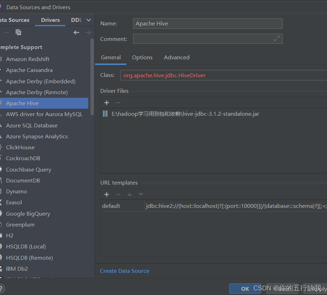Click the jar file icon for hive-jdbc
327x295 pixels.
click(x=105, y=114)
